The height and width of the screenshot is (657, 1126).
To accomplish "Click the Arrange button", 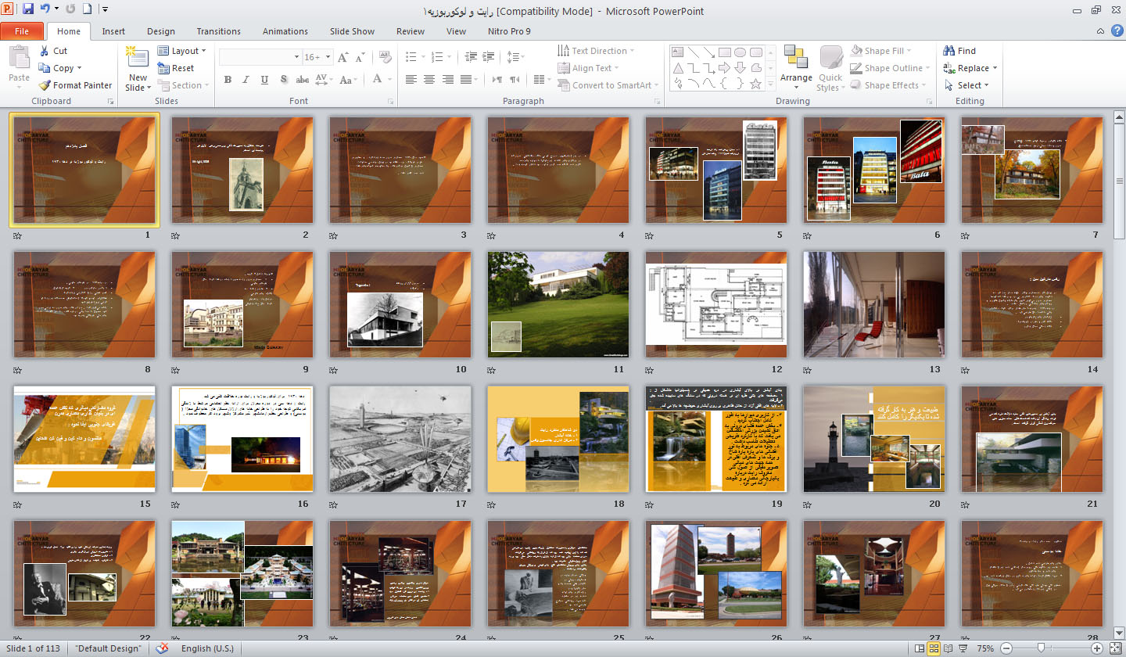I will [796, 64].
